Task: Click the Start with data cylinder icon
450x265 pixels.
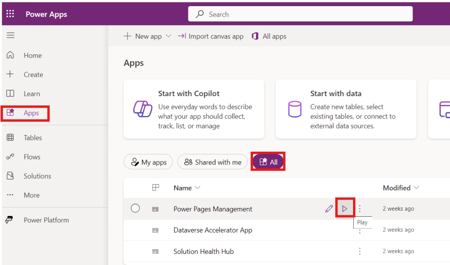Action: (x=294, y=109)
